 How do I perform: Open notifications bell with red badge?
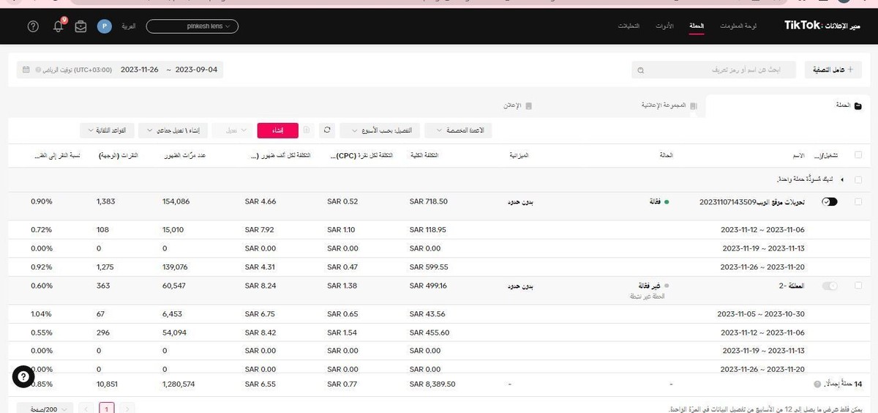(59, 26)
